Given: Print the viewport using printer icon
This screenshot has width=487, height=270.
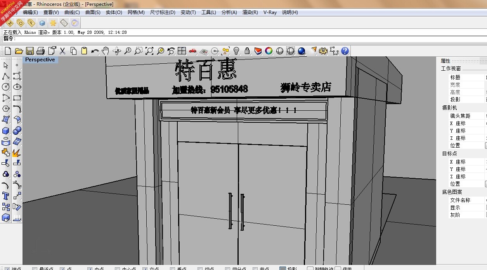Looking at the screenshot, I should (x=40, y=51).
